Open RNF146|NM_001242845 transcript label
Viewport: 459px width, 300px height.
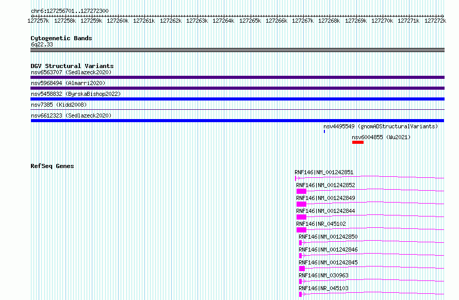328,262
